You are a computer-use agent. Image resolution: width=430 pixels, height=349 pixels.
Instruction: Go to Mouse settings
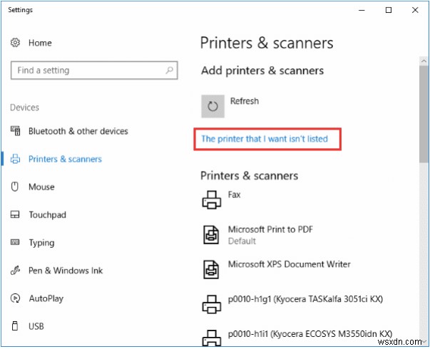[41, 187]
